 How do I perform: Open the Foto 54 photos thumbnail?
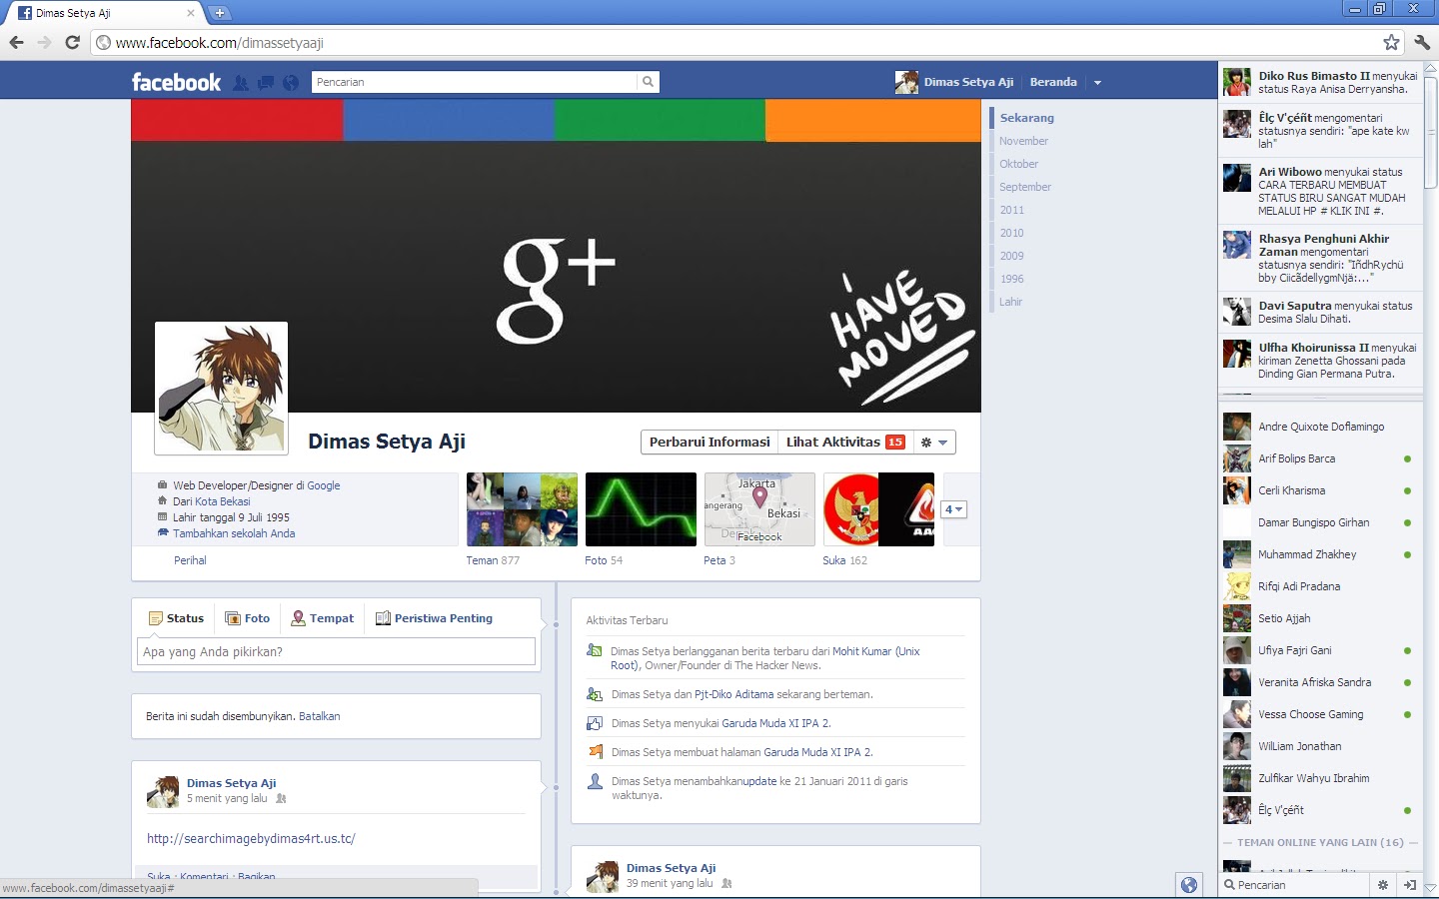[x=641, y=509]
